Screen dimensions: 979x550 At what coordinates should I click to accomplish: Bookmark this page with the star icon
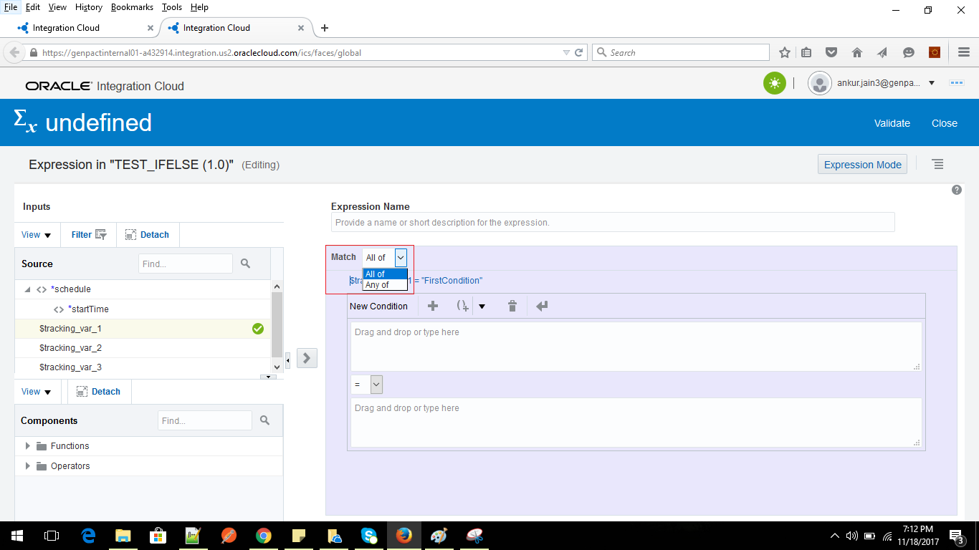coord(785,52)
